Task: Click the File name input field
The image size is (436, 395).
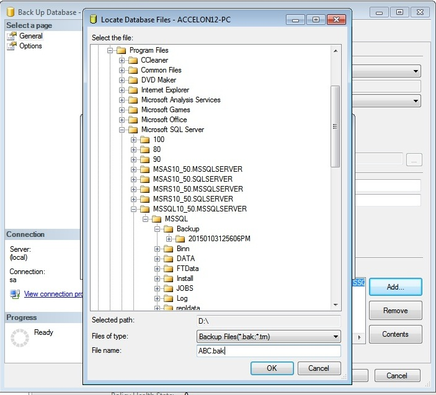Action: coord(269,351)
